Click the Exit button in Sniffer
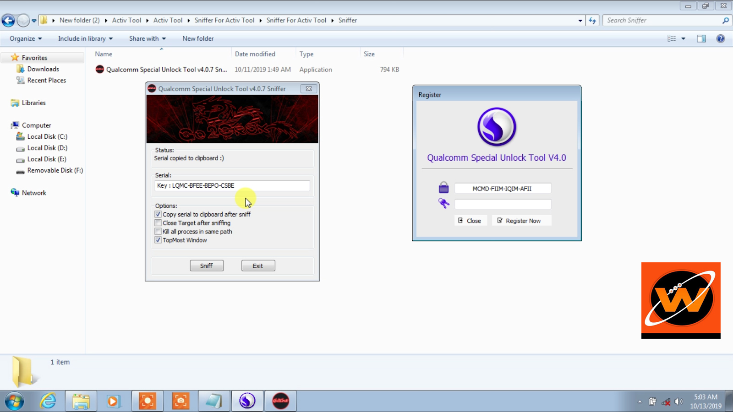This screenshot has width=733, height=412. click(258, 266)
